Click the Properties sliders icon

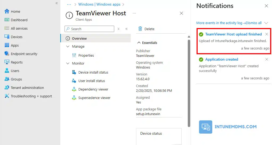(74, 55)
